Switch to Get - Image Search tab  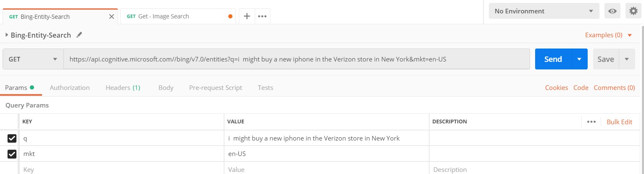point(164,16)
